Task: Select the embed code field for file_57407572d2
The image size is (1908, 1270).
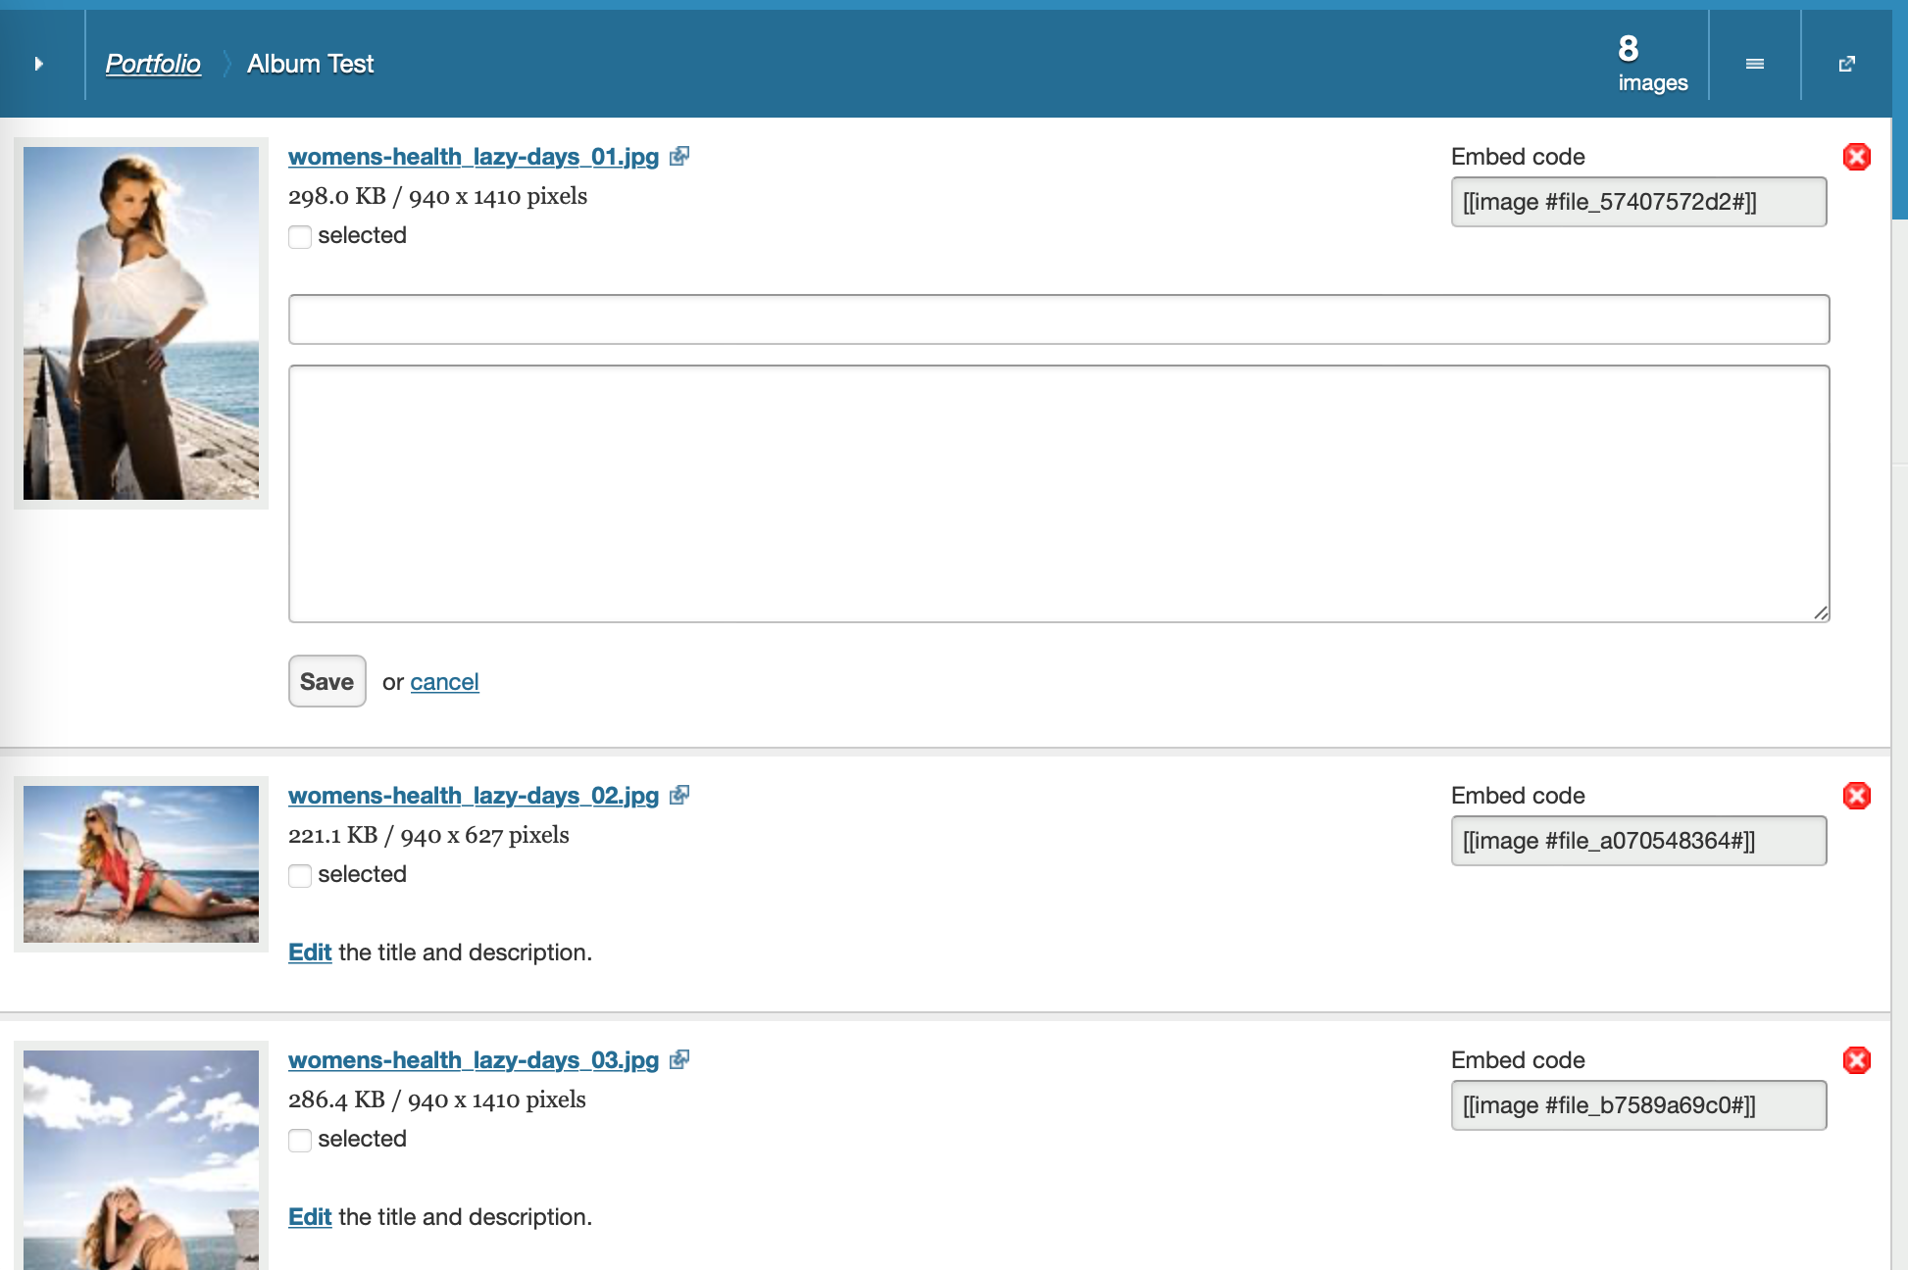Action: [x=1638, y=202]
